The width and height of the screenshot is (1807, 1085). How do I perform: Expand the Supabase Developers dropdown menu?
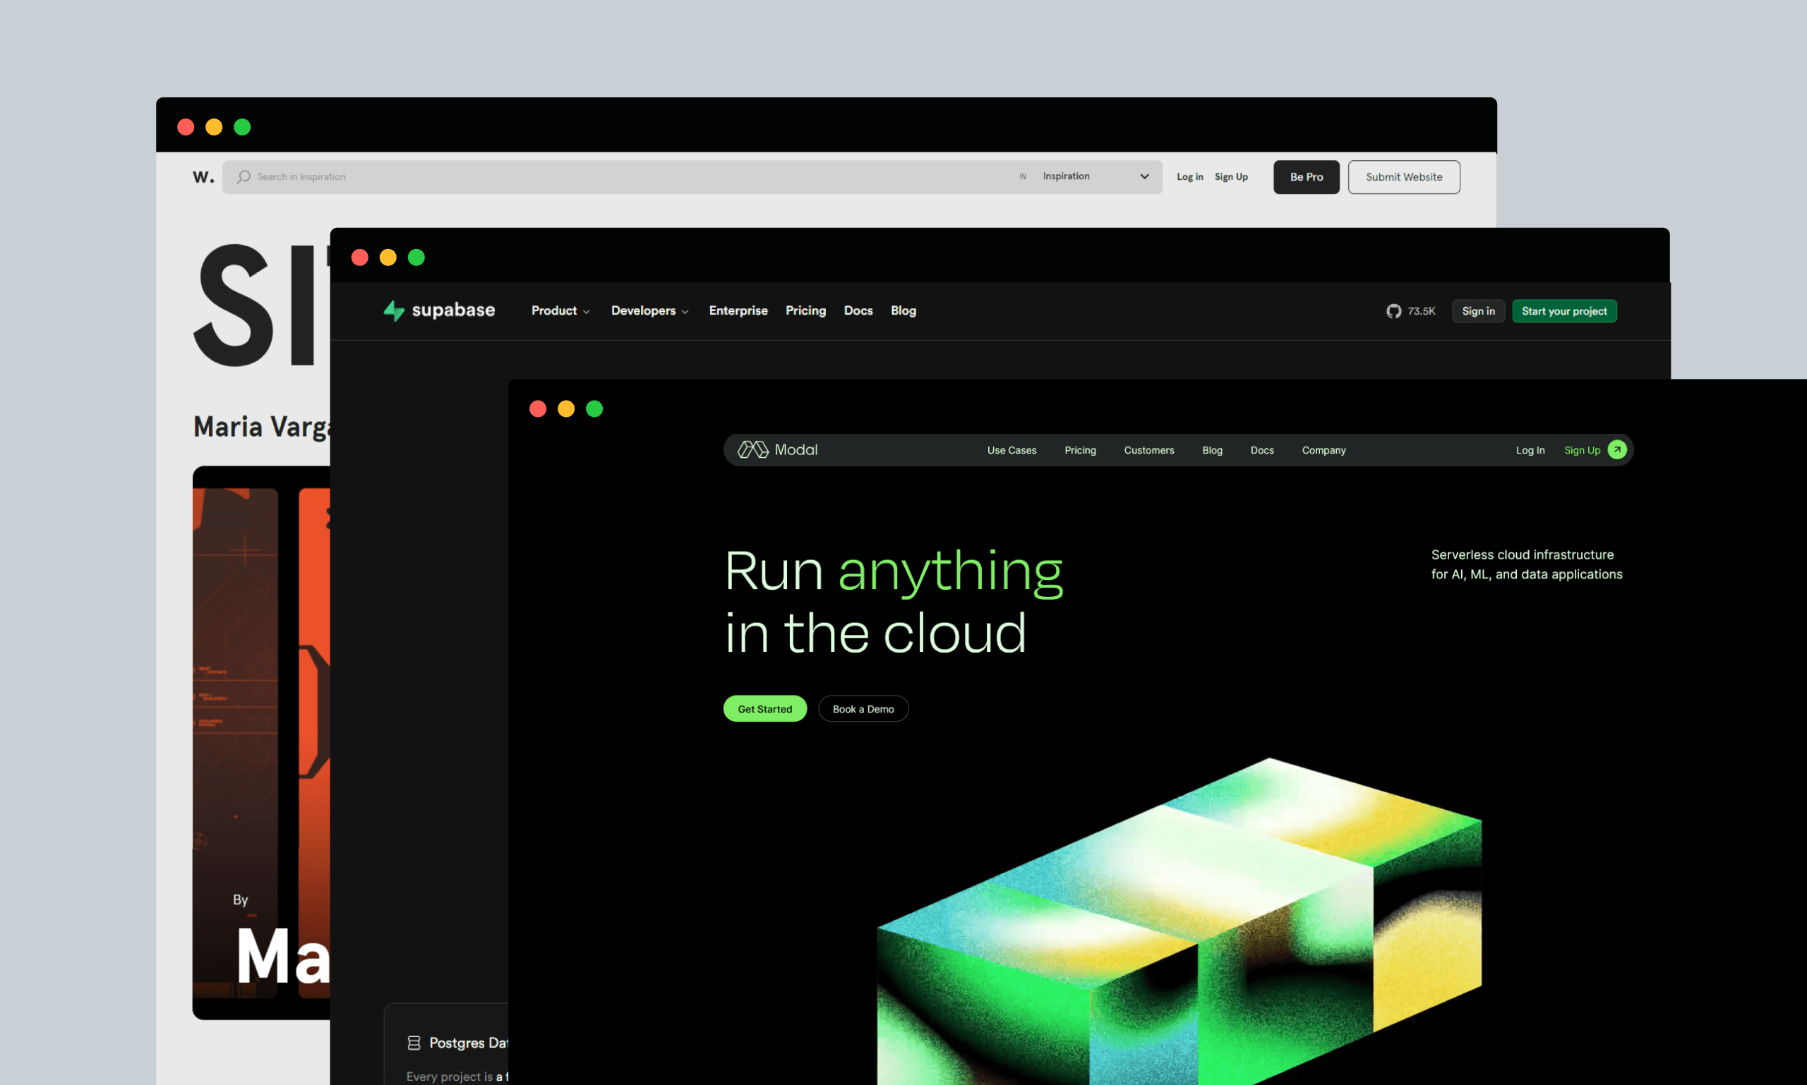[649, 311]
